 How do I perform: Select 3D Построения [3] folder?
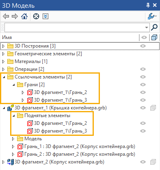[35, 46]
